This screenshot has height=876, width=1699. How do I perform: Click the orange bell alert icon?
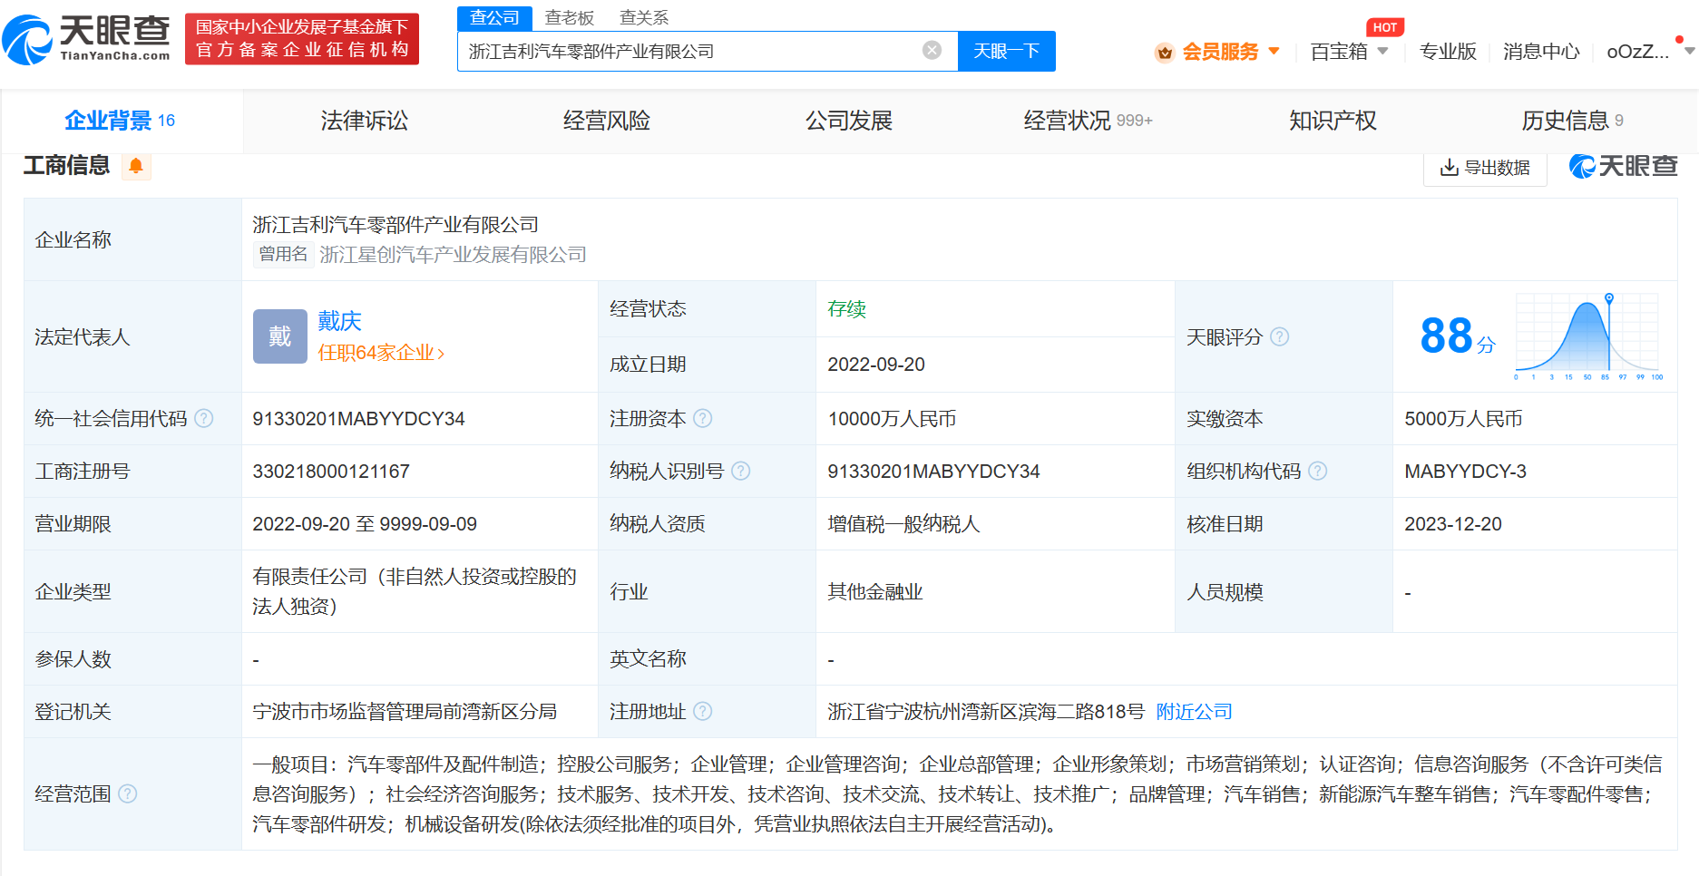pyautogui.click(x=136, y=166)
